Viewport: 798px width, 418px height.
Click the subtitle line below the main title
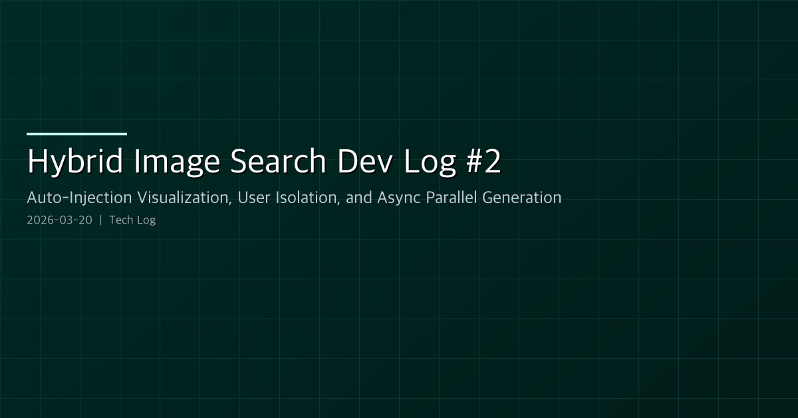(294, 197)
